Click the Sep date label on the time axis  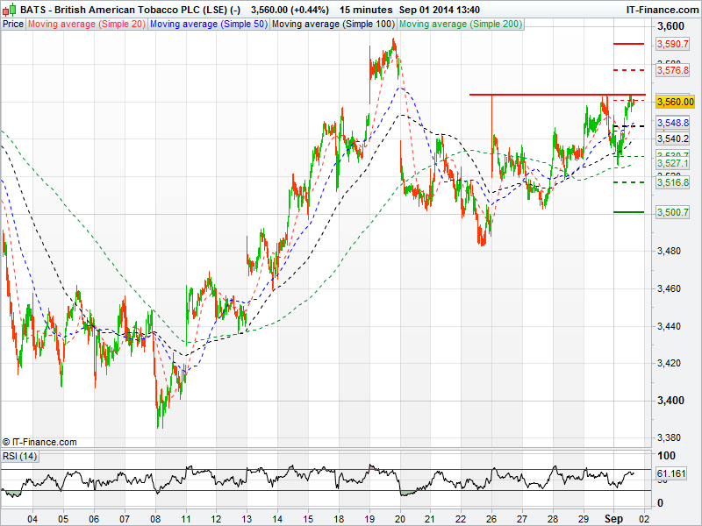(613, 519)
